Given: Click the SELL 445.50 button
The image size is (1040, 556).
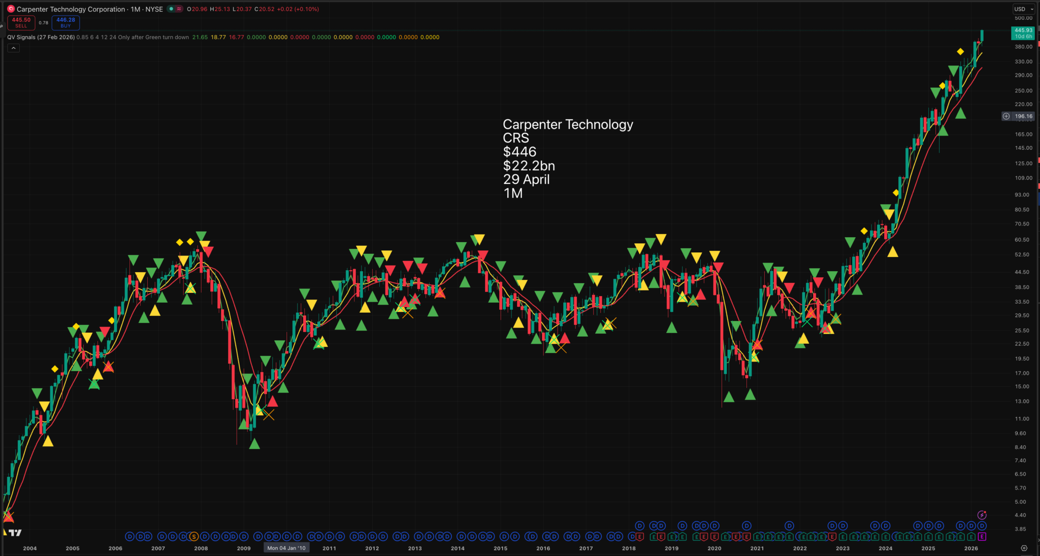Looking at the screenshot, I should pyautogui.click(x=21, y=23).
